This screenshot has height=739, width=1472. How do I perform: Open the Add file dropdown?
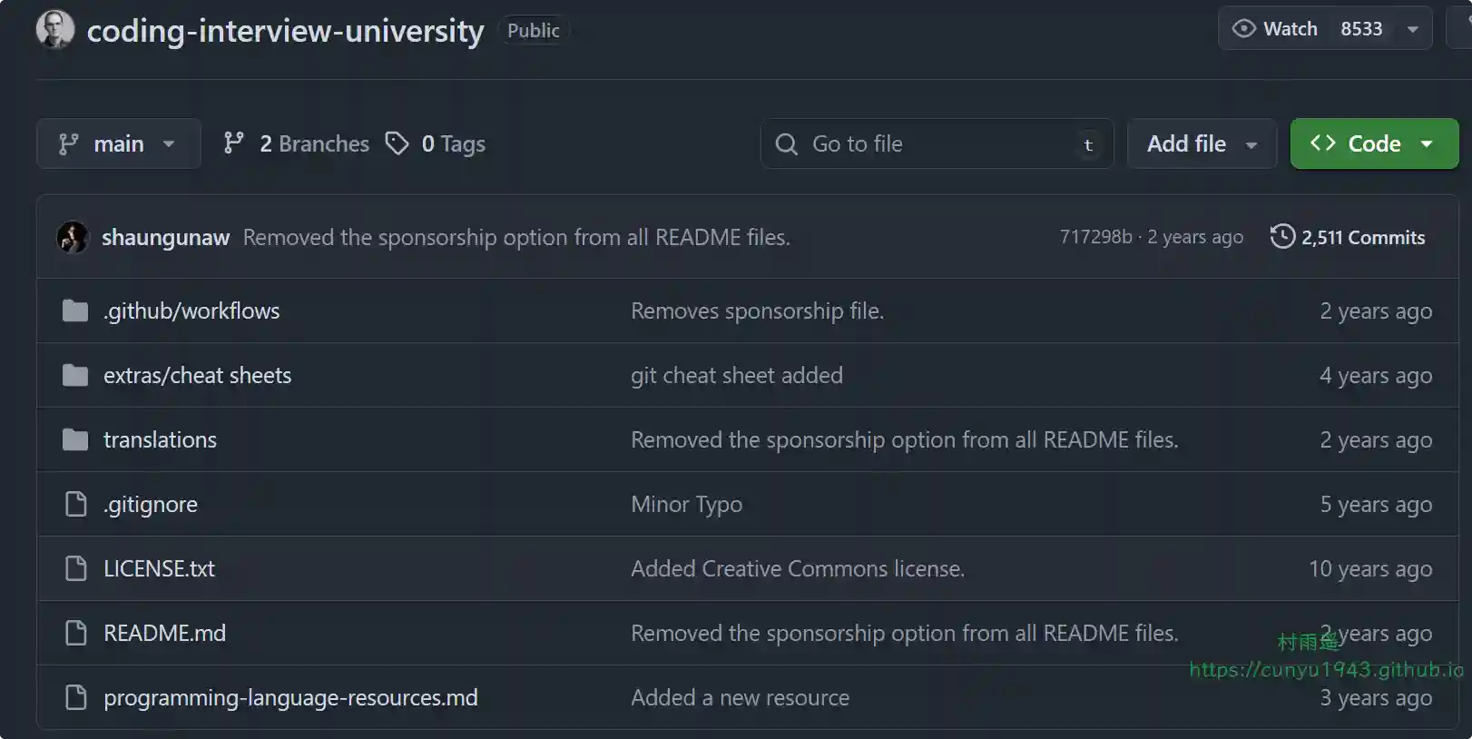(x=1201, y=143)
